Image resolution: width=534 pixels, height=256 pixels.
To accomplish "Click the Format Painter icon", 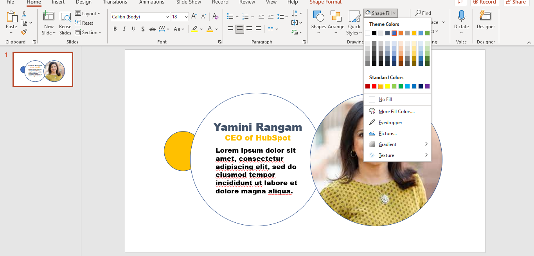I will [x=23, y=32].
